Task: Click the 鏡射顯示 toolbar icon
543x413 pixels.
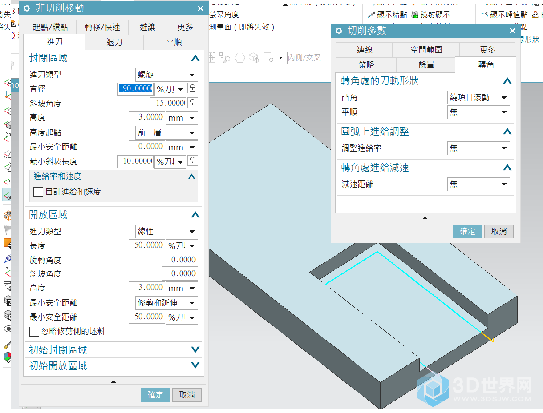Action: point(415,15)
